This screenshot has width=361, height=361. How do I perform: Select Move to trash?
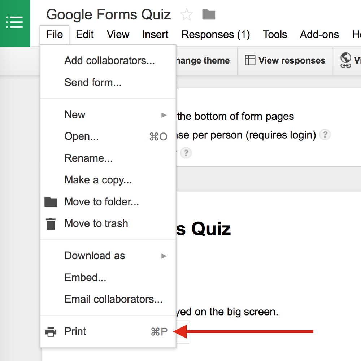coord(108,223)
